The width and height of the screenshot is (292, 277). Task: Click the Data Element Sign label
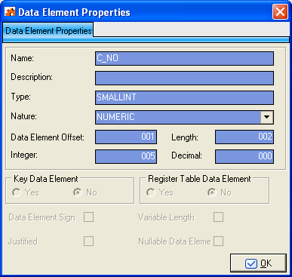pos(41,217)
